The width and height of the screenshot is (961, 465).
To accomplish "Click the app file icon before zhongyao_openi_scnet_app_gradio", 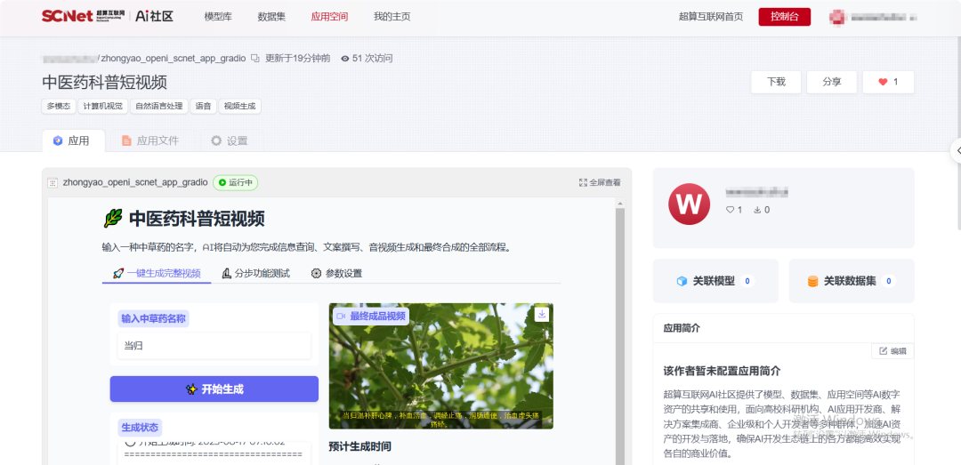I will 52,182.
